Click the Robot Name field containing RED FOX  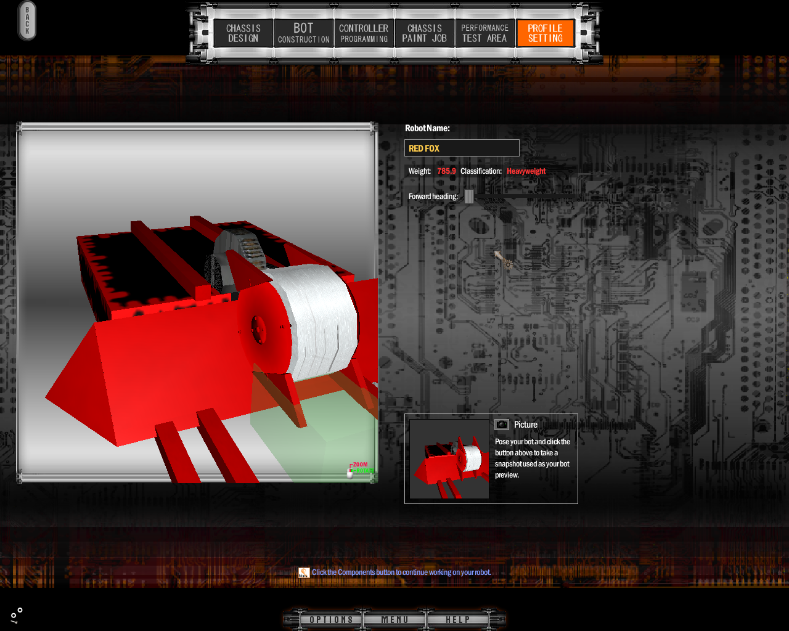(462, 148)
